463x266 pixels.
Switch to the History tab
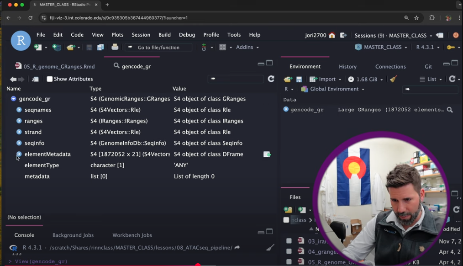(347, 67)
